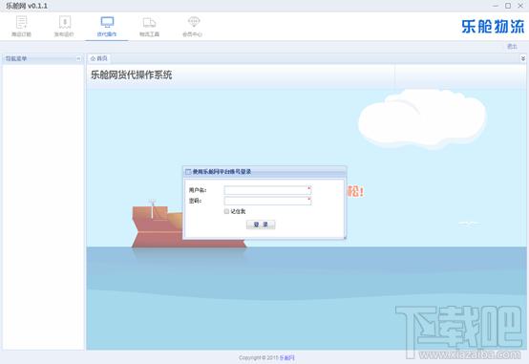Maximize the 乐舱网 application window
Image resolution: width=529 pixels, height=364 pixels.
coord(508,6)
